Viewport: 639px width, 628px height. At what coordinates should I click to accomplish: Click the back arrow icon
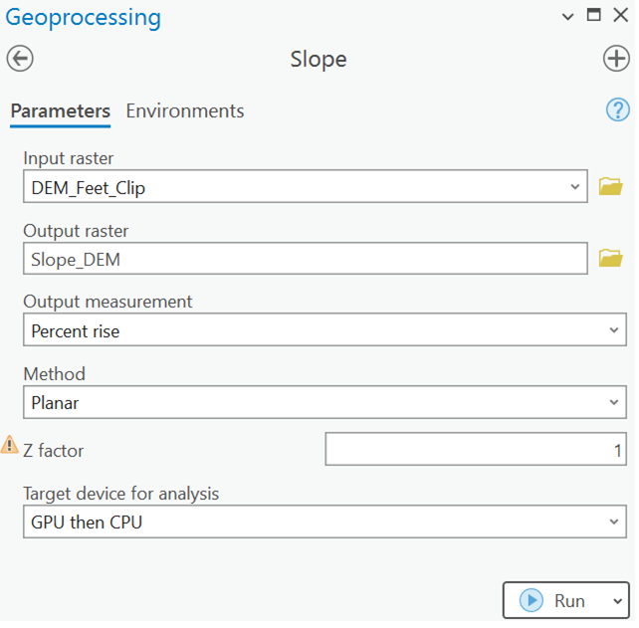tap(20, 59)
